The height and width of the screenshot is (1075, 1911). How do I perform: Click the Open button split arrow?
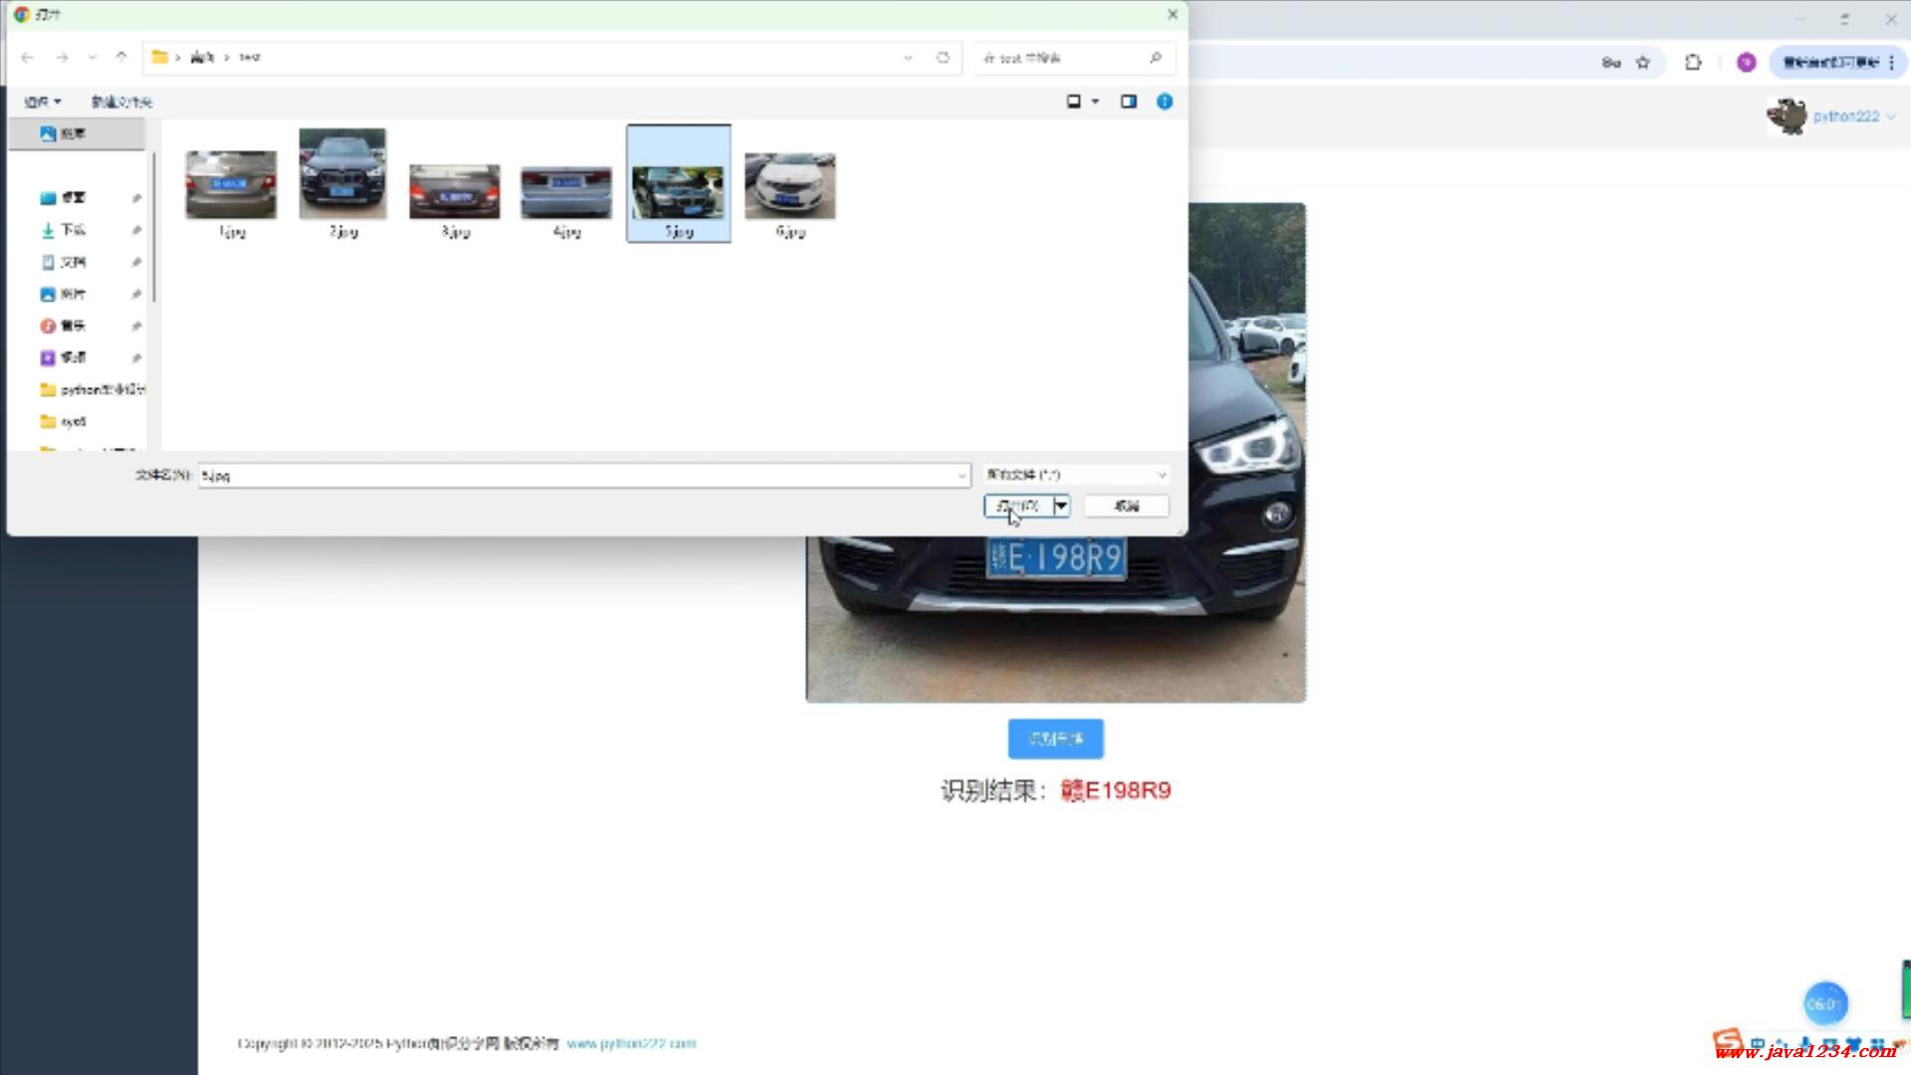click(1062, 506)
